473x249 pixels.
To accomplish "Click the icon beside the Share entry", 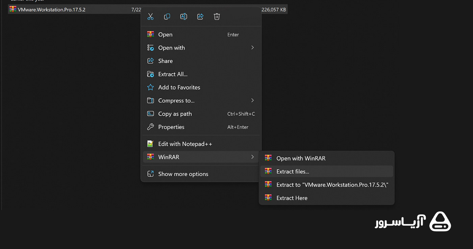I will [x=150, y=61].
